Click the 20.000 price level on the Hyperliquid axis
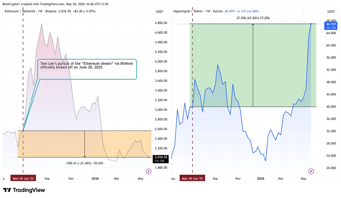This screenshot has height=198, width=341. 332,168
